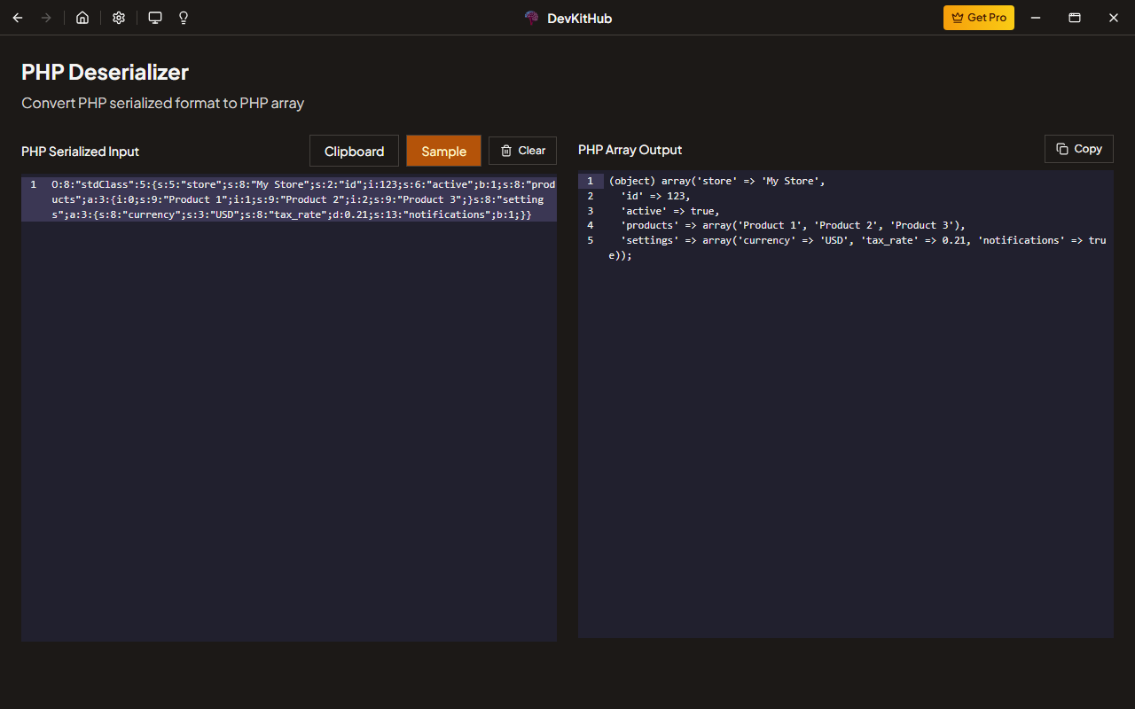Load the Sample input

point(444,151)
